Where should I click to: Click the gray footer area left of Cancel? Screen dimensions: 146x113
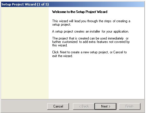[x=24, y=106]
